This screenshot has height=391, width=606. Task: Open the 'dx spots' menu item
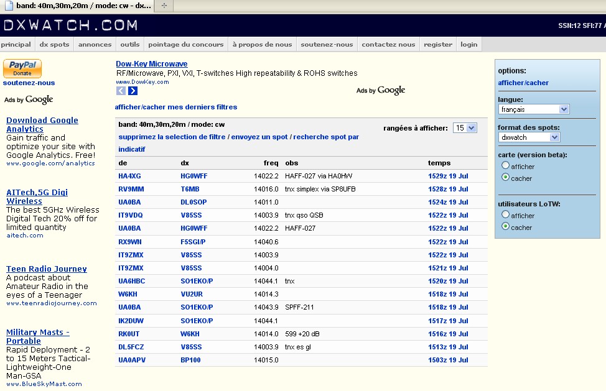(55, 44)
